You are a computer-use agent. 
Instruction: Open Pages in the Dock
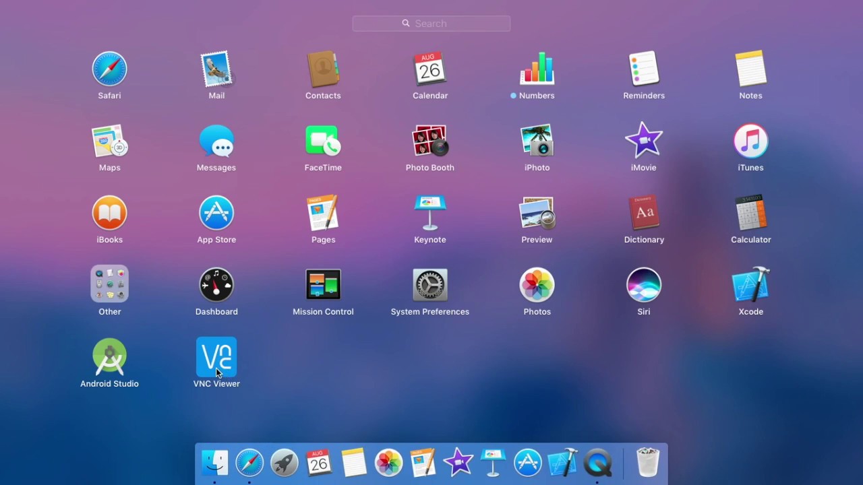423,463
